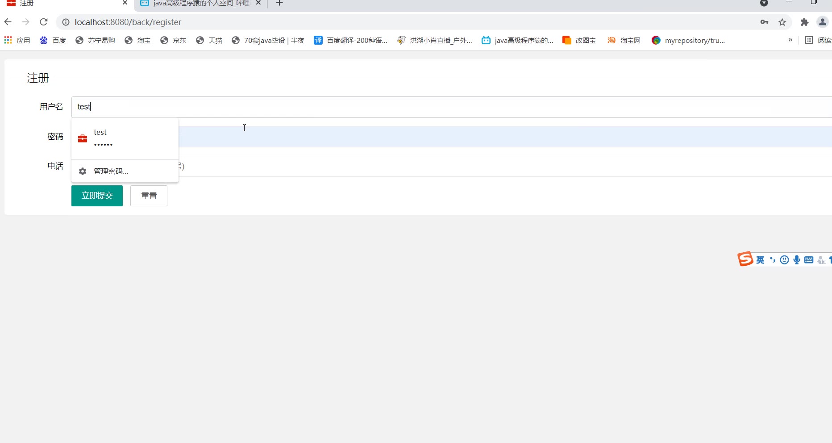Open the 天猫 bookmark
The image size is (832, 443).
tap(209, 40)
